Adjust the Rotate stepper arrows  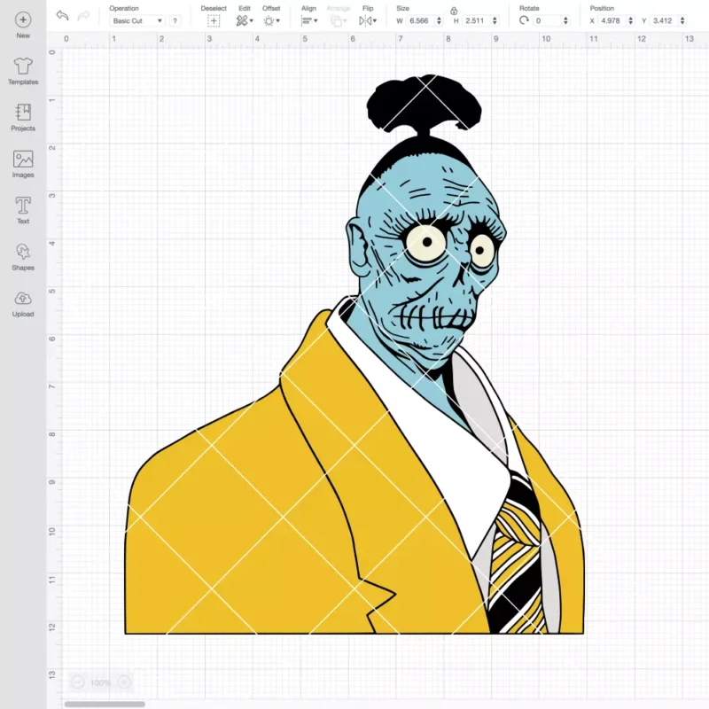[x=565, y=20]
